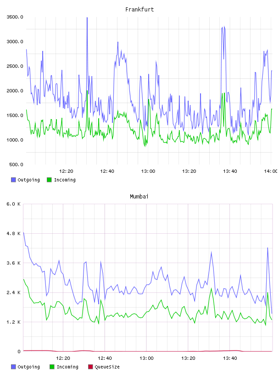Click the 13:20 time label on Mumbai chart

click(x=188, y=358)
